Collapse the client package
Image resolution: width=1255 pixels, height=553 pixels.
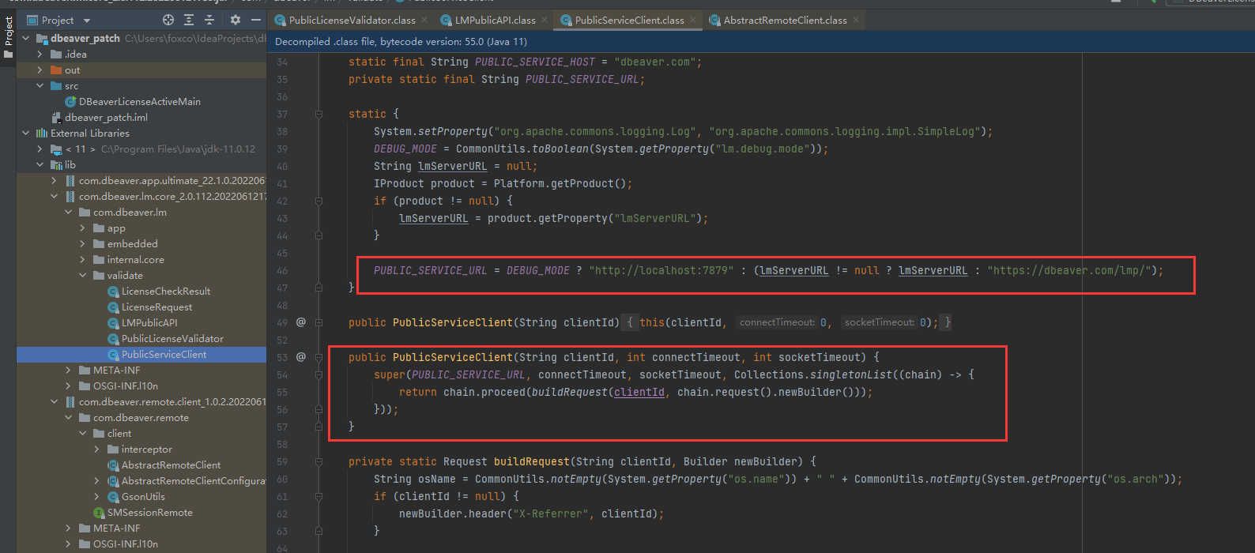[x=82, y=433]
